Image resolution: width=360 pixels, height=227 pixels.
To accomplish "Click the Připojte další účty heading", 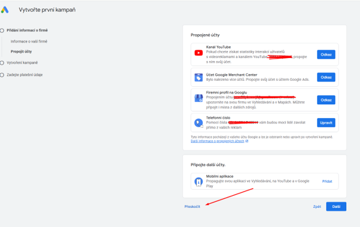I will point(208,165).
